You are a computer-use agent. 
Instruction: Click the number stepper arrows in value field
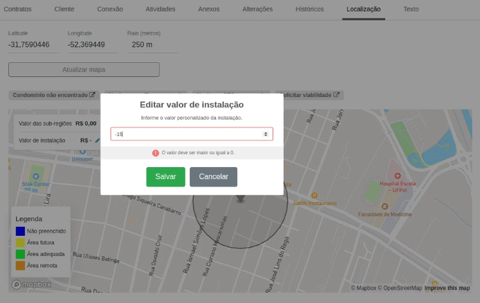tap(265, 134)
